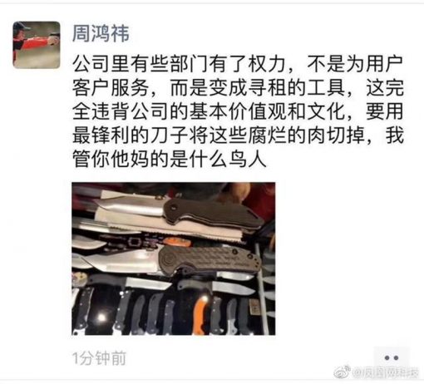Open the two-dot comment and like menu
424x384 pixels.
392,357
